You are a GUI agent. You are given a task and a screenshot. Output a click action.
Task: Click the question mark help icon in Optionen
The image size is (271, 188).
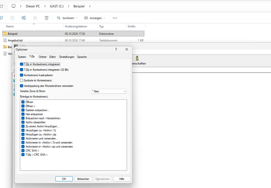click(116, 49)
